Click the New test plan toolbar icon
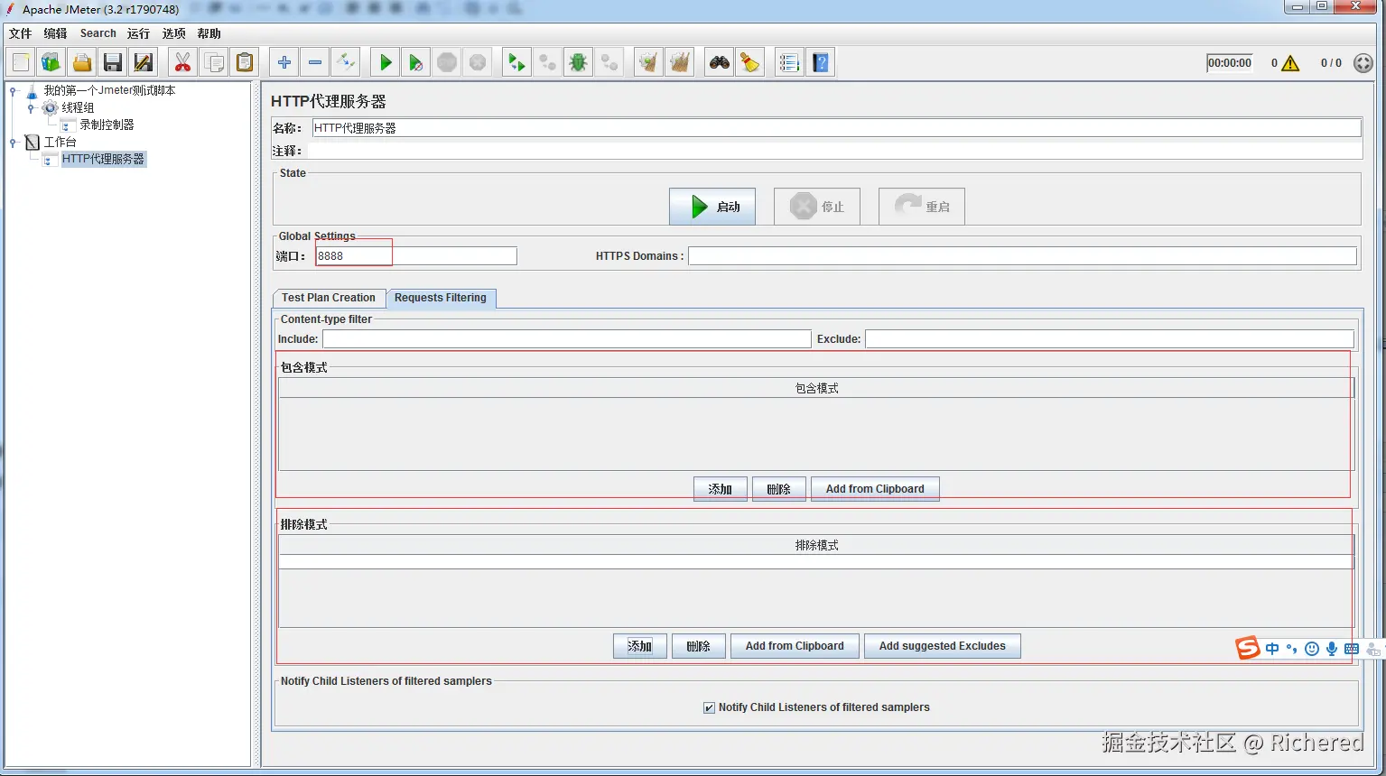The image size is (1386, 776). [21, 62]
